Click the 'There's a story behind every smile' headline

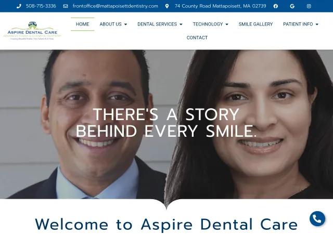pyautogui.click(x=166, y=123)
